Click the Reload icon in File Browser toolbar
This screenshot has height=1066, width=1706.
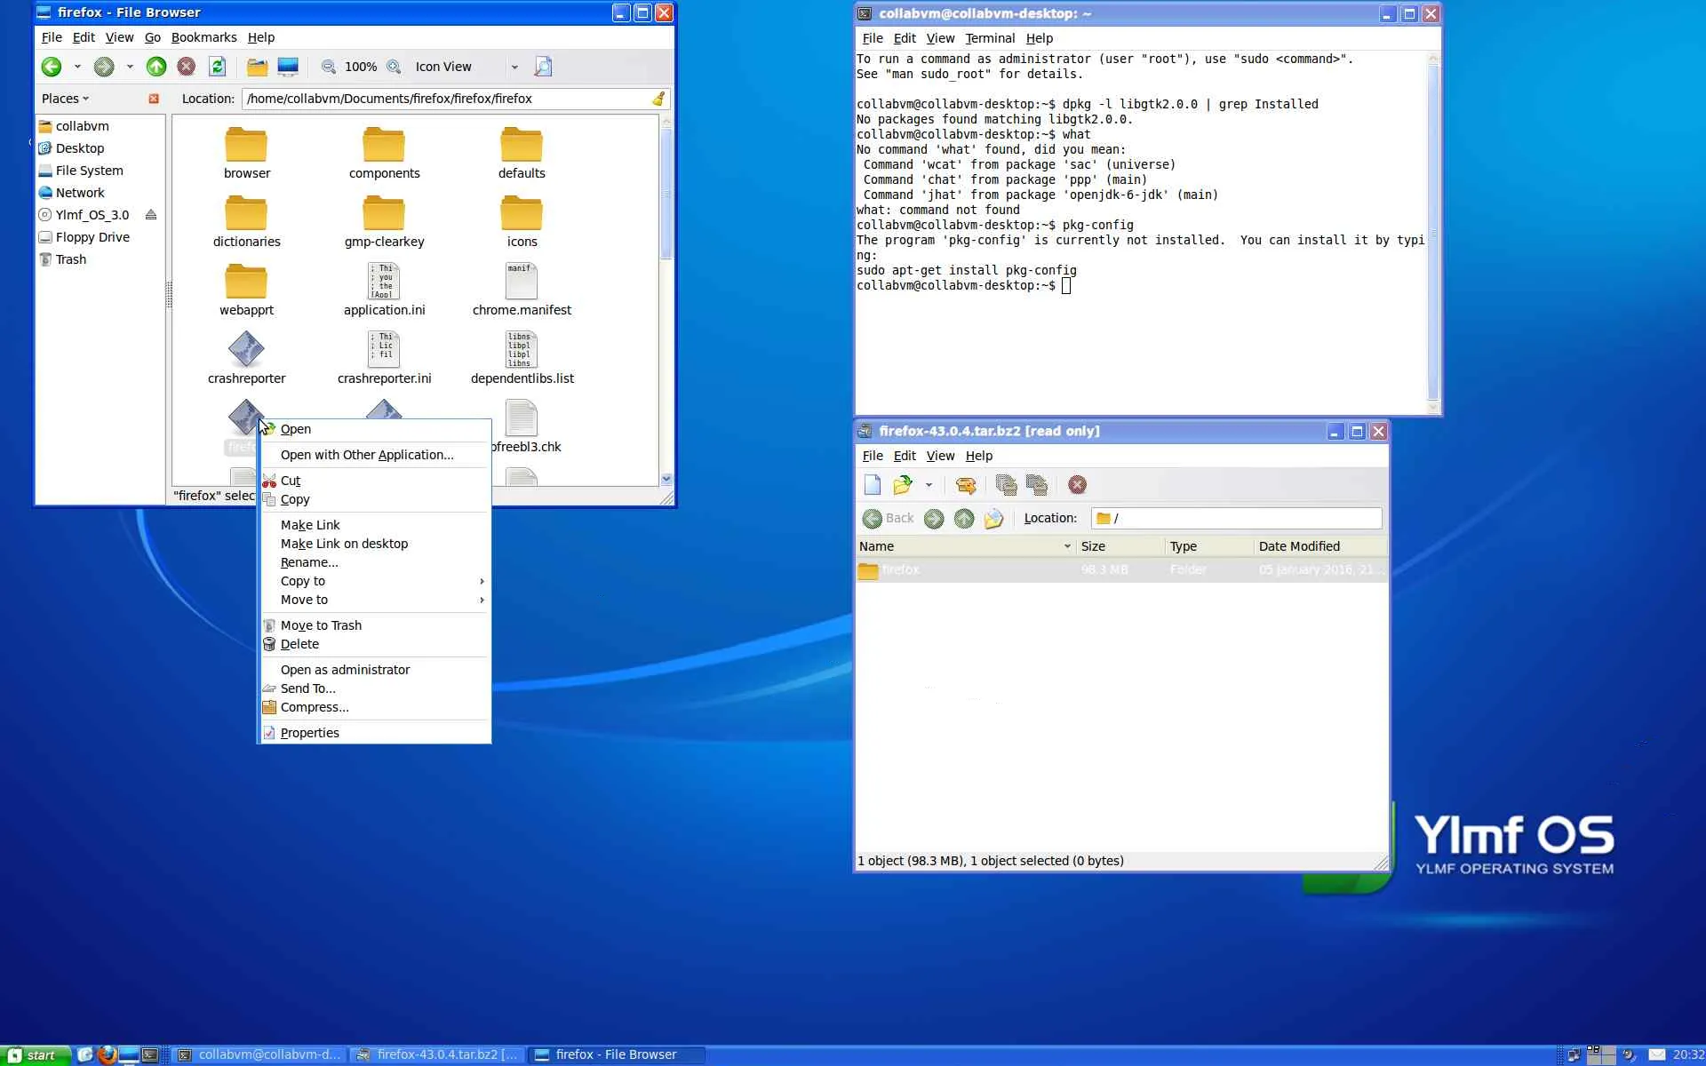(x=217, y=67)
